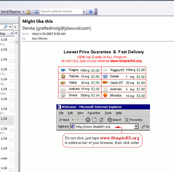Click the white Soma pill icon

pyautogui.click(x=63, y=95)
